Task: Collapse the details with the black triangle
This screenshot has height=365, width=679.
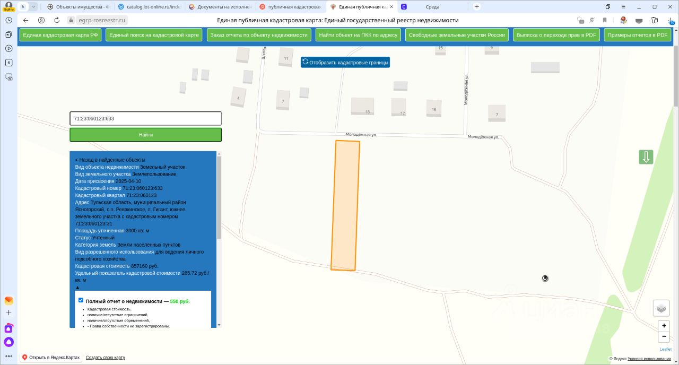Action: tap(77, 287)
